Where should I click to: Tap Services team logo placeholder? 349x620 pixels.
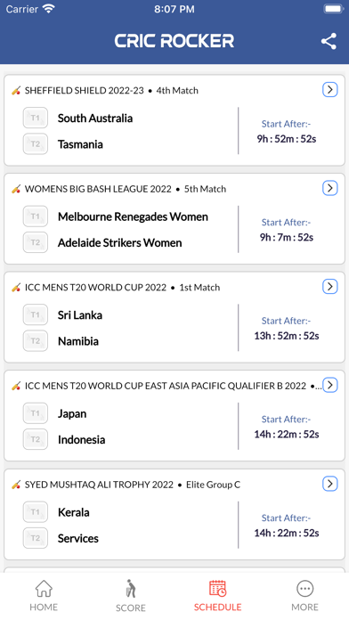[36, 538]
